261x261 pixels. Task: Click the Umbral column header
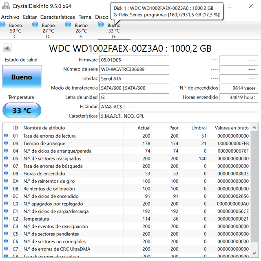(194, 128)
